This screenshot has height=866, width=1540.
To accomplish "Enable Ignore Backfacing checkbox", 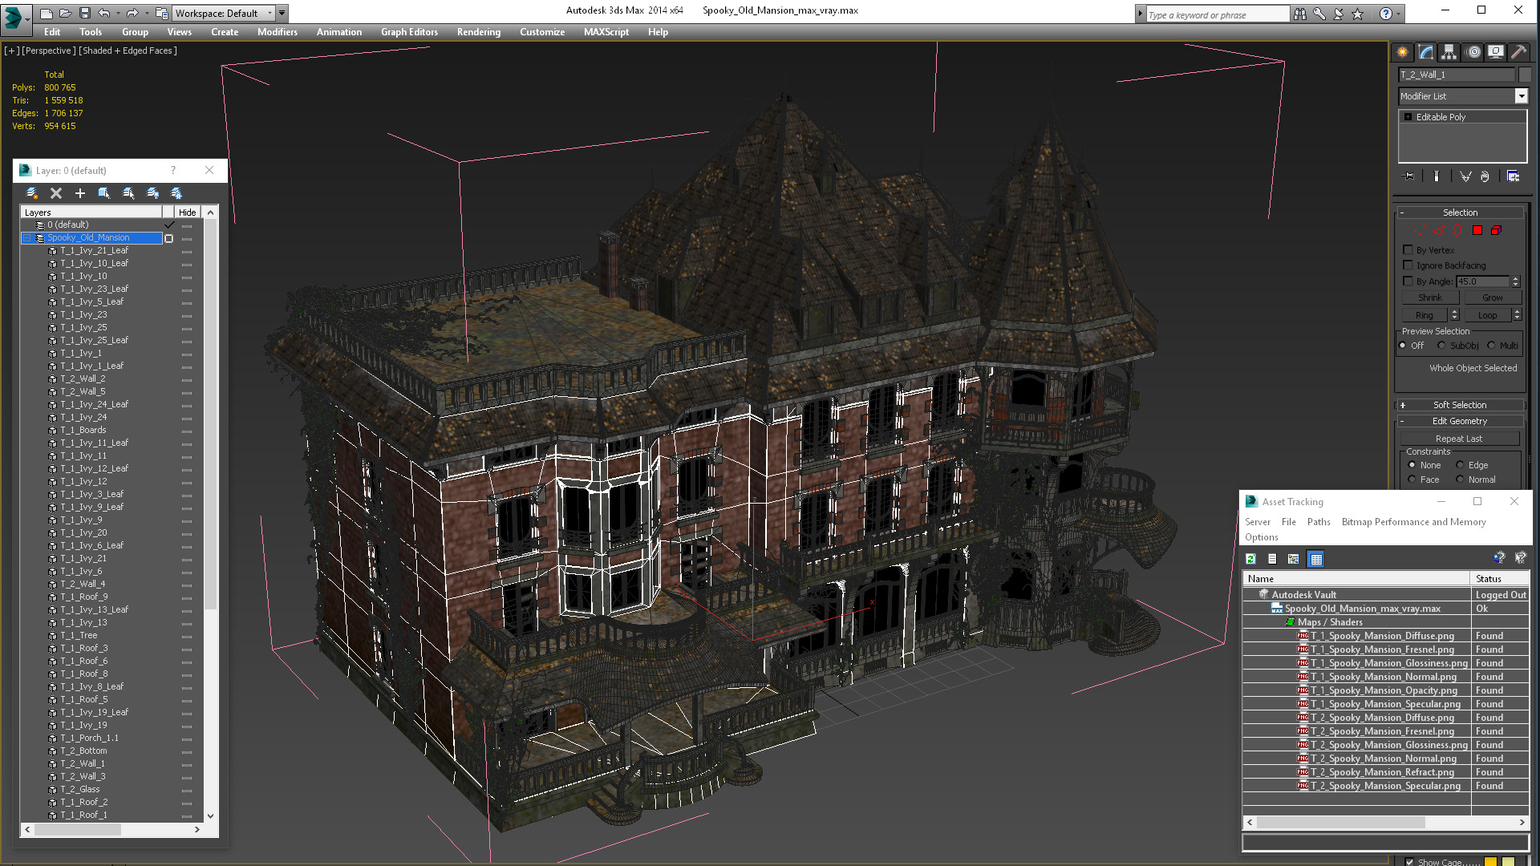I will point(1408,265).
